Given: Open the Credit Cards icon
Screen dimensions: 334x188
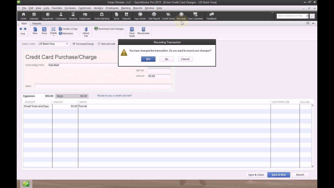Looking at the screenshot, I should (168, 16).
